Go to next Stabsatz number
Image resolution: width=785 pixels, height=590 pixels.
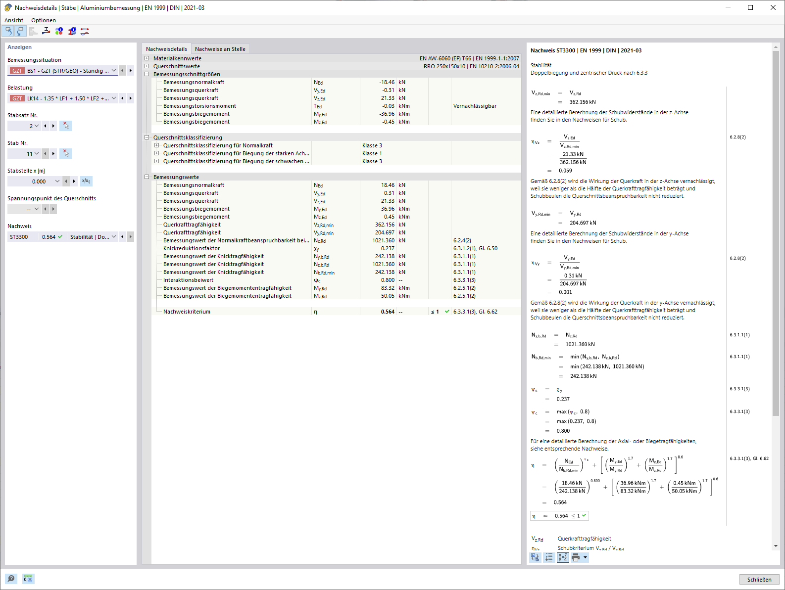click(53, 126)
